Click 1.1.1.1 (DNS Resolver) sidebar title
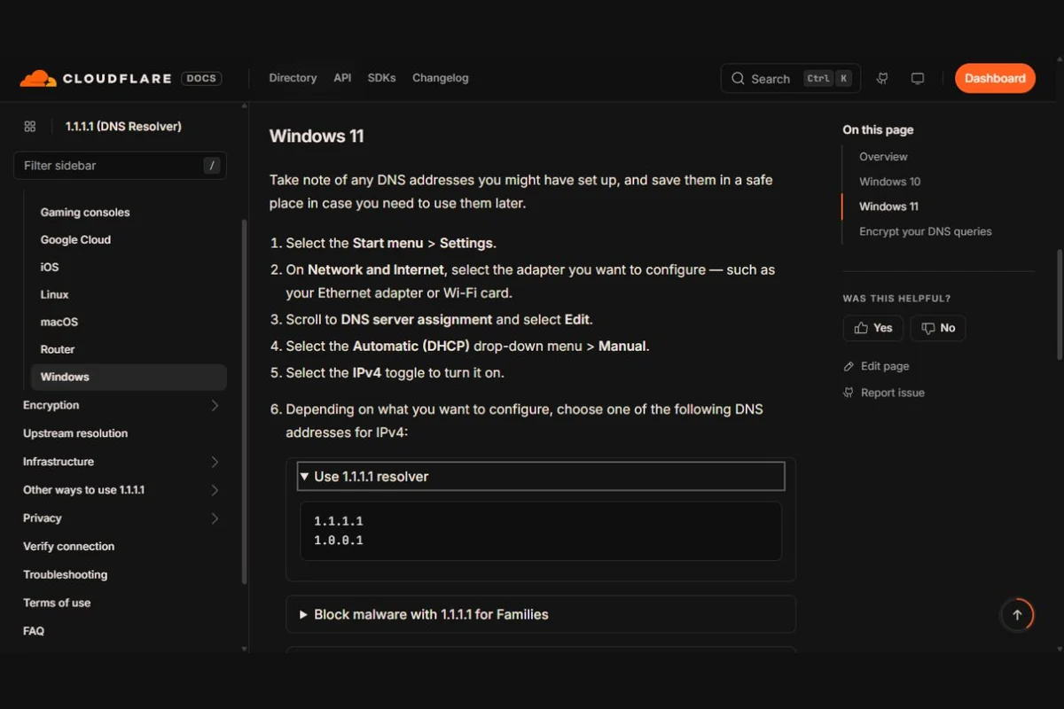The height and width of the screenshot is (709, 1064). click(123, 127)
